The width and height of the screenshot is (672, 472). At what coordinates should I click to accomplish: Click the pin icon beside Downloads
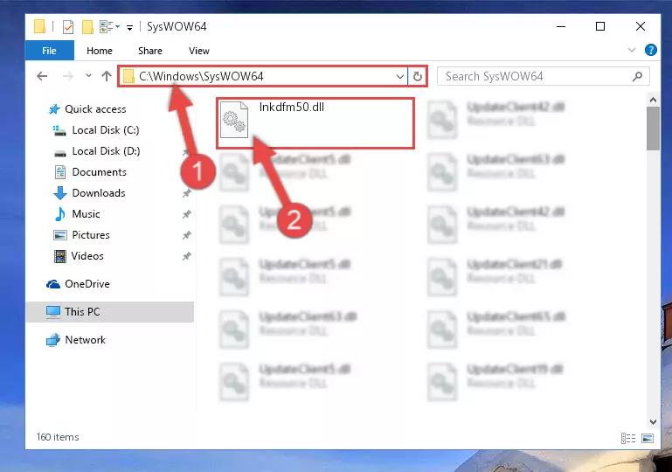click(186, 193)
